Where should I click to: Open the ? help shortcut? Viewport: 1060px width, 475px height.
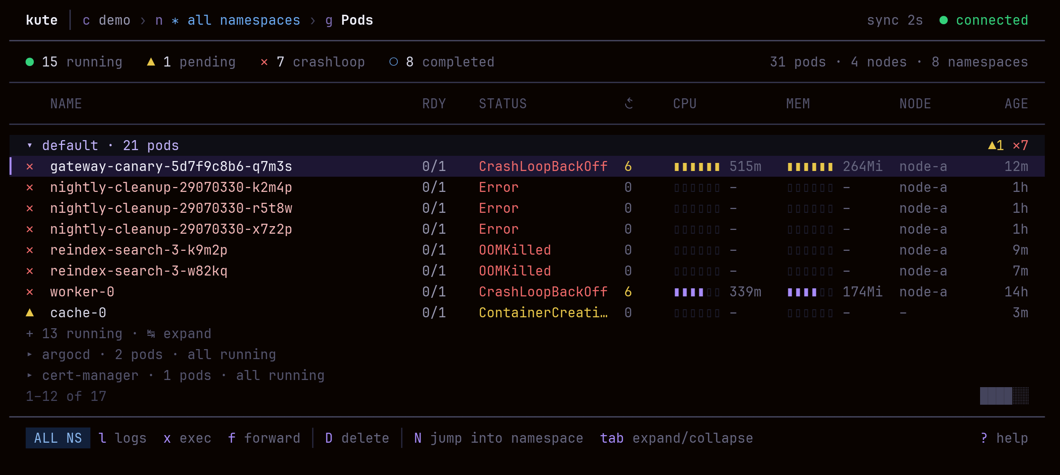click(x=1004, y=438)
